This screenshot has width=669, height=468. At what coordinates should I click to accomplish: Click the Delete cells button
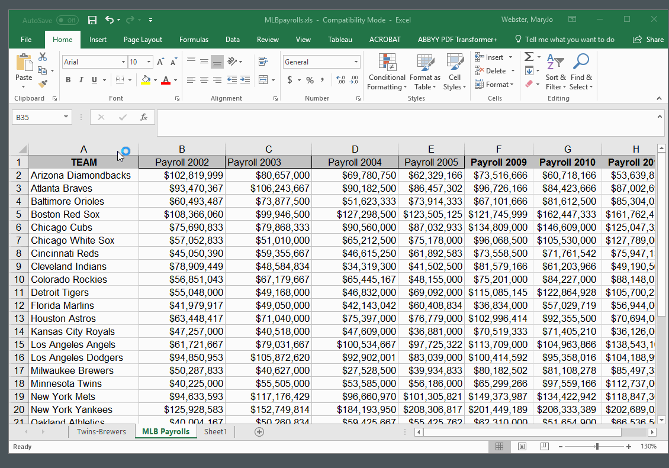pos(495,71)
